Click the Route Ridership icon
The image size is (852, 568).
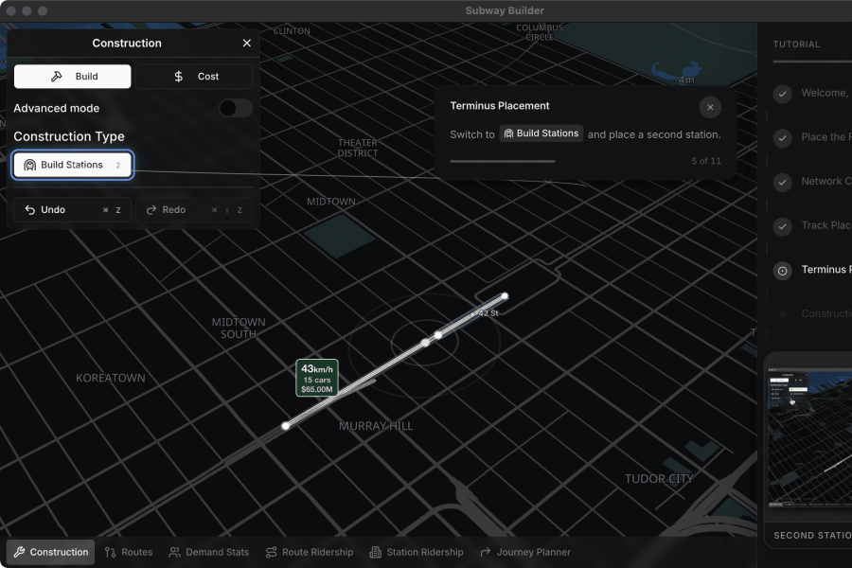pyautogui.click(x=271, y=552)
